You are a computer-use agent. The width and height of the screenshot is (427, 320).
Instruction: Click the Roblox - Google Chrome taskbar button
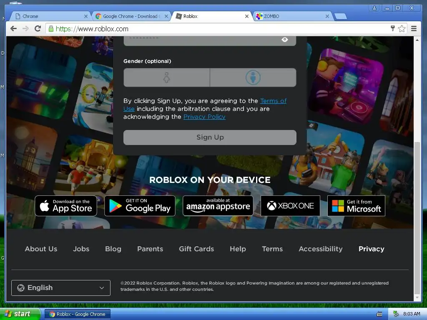pos(77,314)
